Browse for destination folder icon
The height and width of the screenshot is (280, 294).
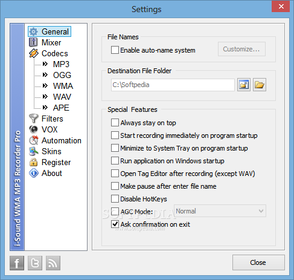(244, 85)
